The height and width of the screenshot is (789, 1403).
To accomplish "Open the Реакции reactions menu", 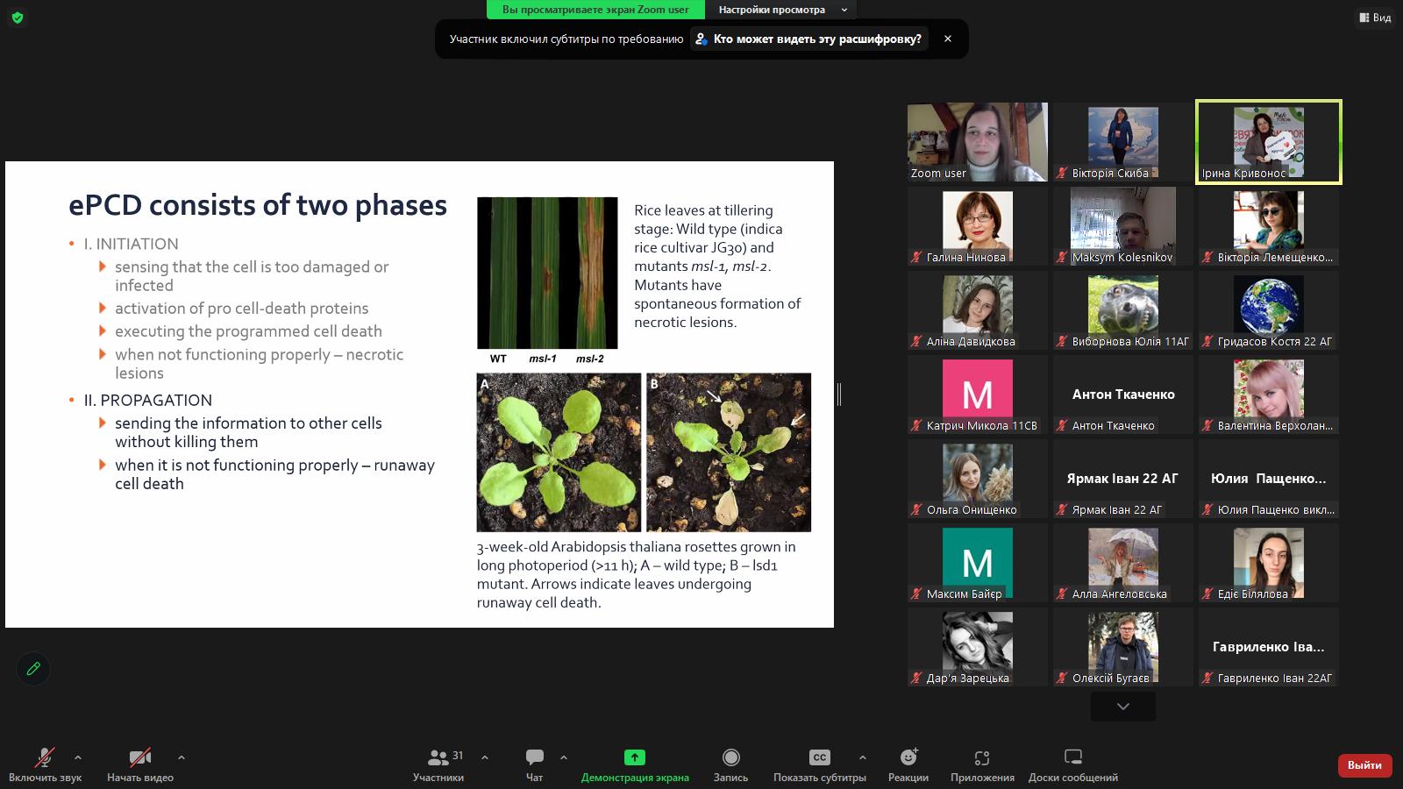I will pos(908,764).
